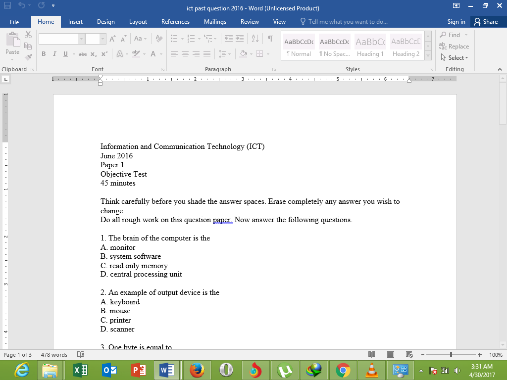Apply subscript formatting
Screen dimensions: 507x380
click(x=92, y=54)
